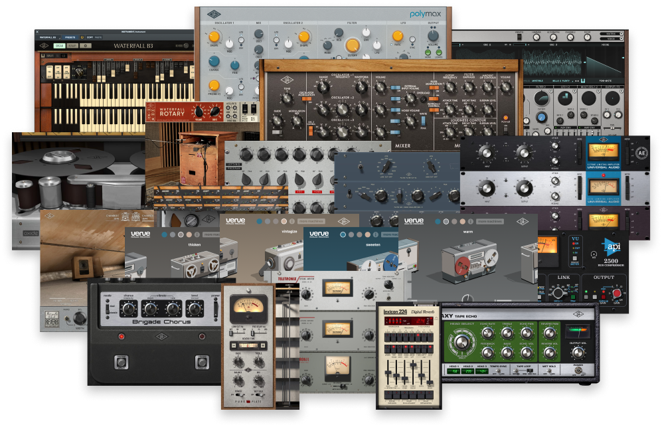Click SPLIT in Waterfall B3 keyboard bar

pos(50,55)
